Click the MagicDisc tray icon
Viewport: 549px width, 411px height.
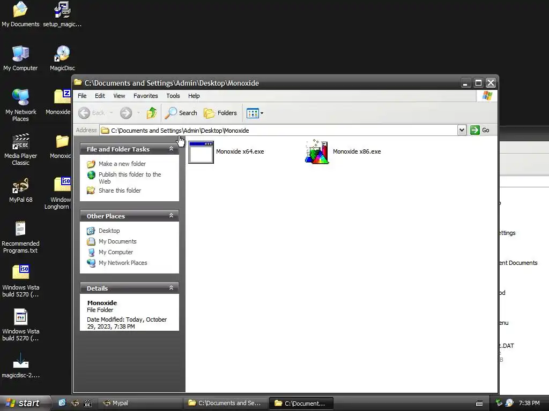[509, 403]
